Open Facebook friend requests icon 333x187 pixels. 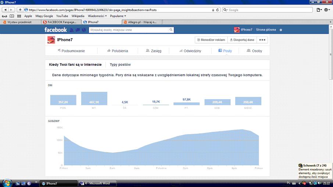72,30
